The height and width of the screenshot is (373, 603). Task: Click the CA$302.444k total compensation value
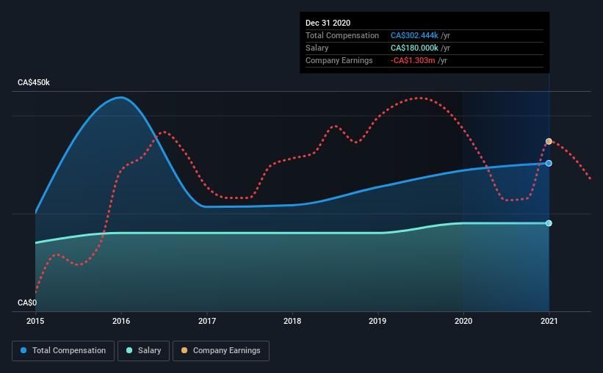[414, 35]
